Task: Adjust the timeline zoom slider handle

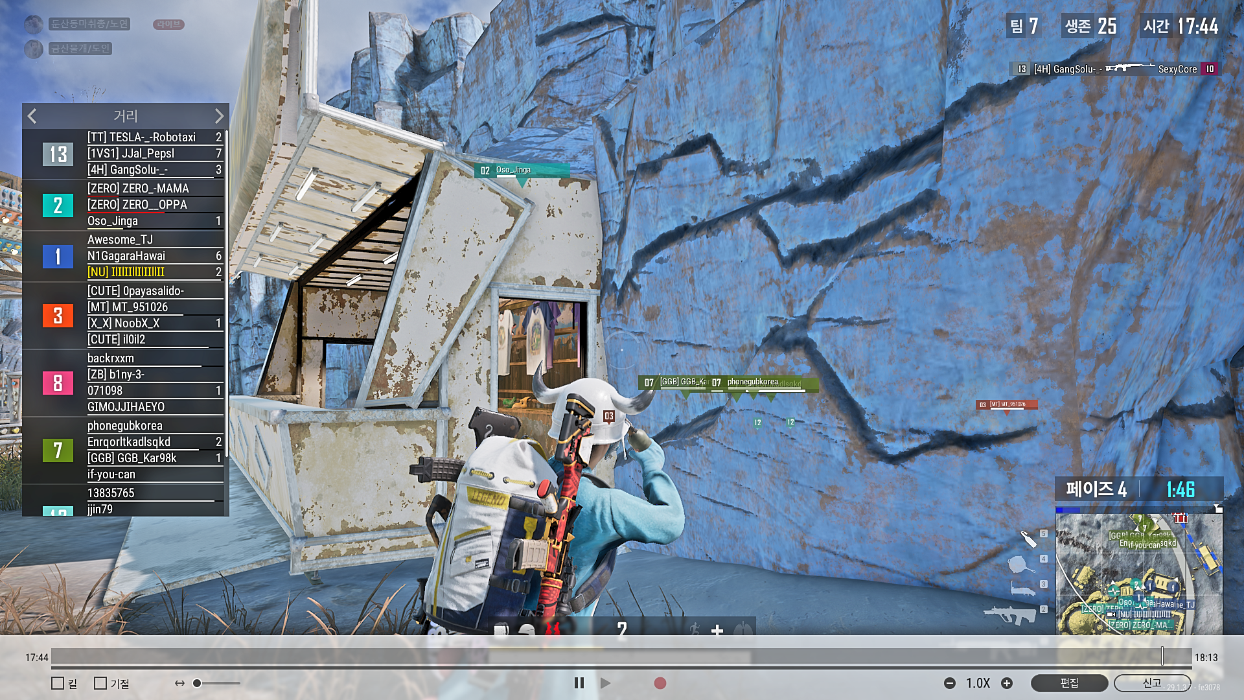Action: click(x=197, y=683)
